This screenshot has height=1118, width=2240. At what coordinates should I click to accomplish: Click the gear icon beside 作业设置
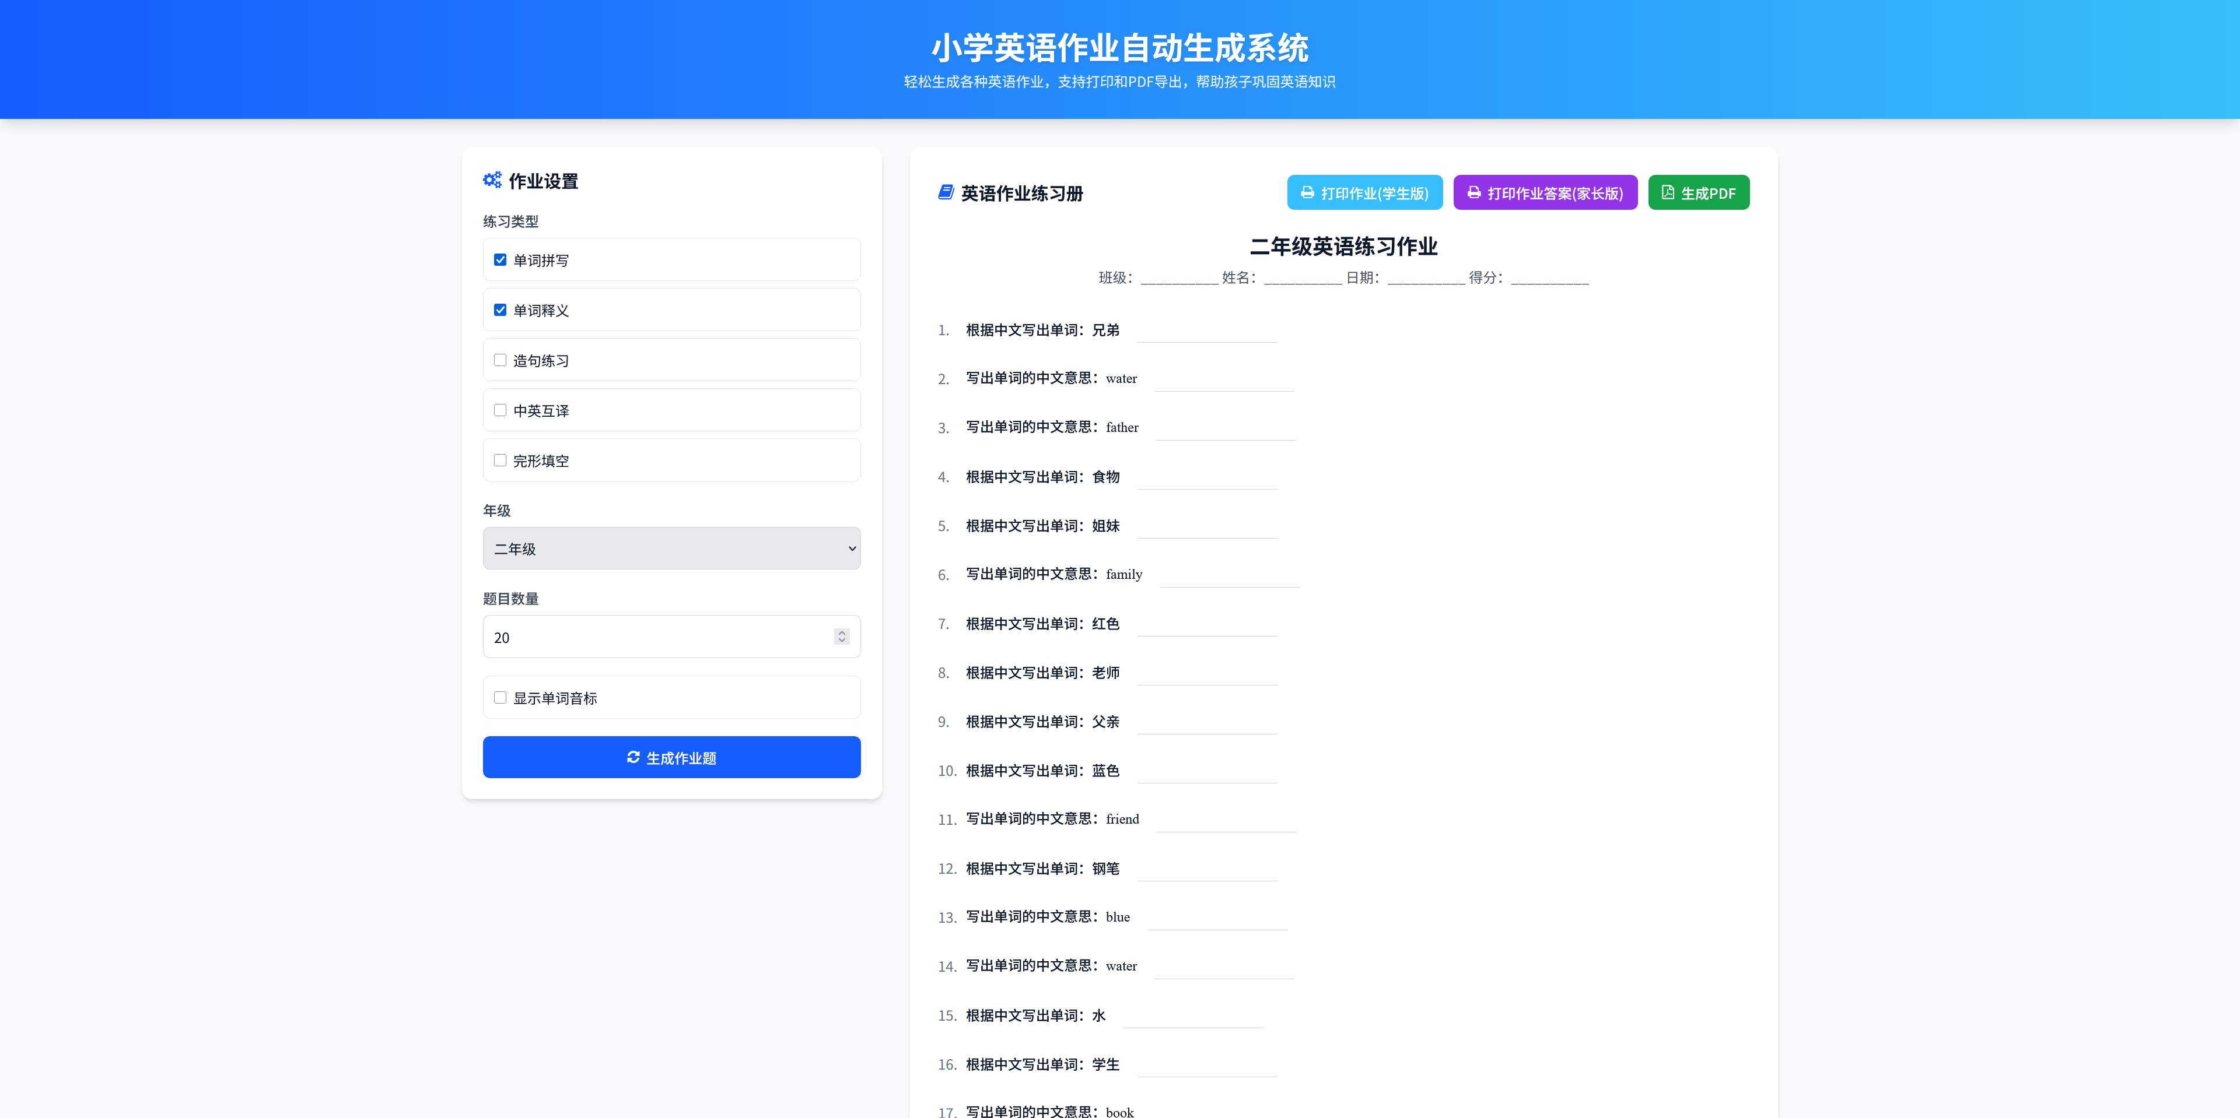(492, 181)
